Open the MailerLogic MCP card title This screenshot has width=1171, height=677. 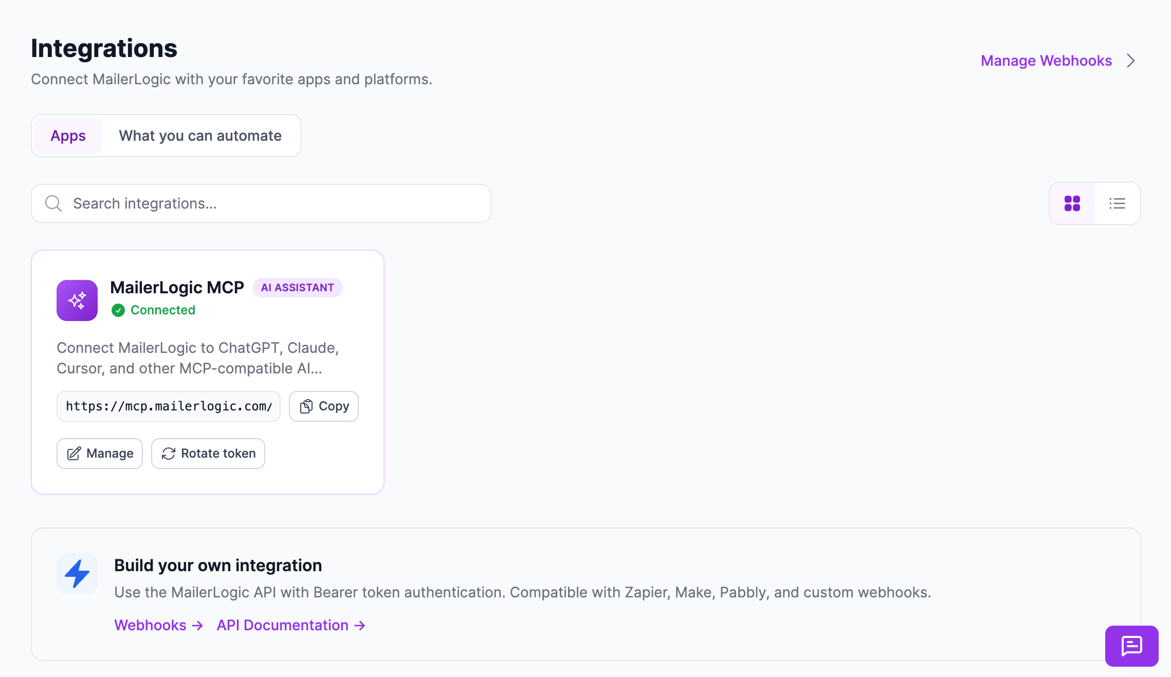pyautogui.click(x=177, y=288)
